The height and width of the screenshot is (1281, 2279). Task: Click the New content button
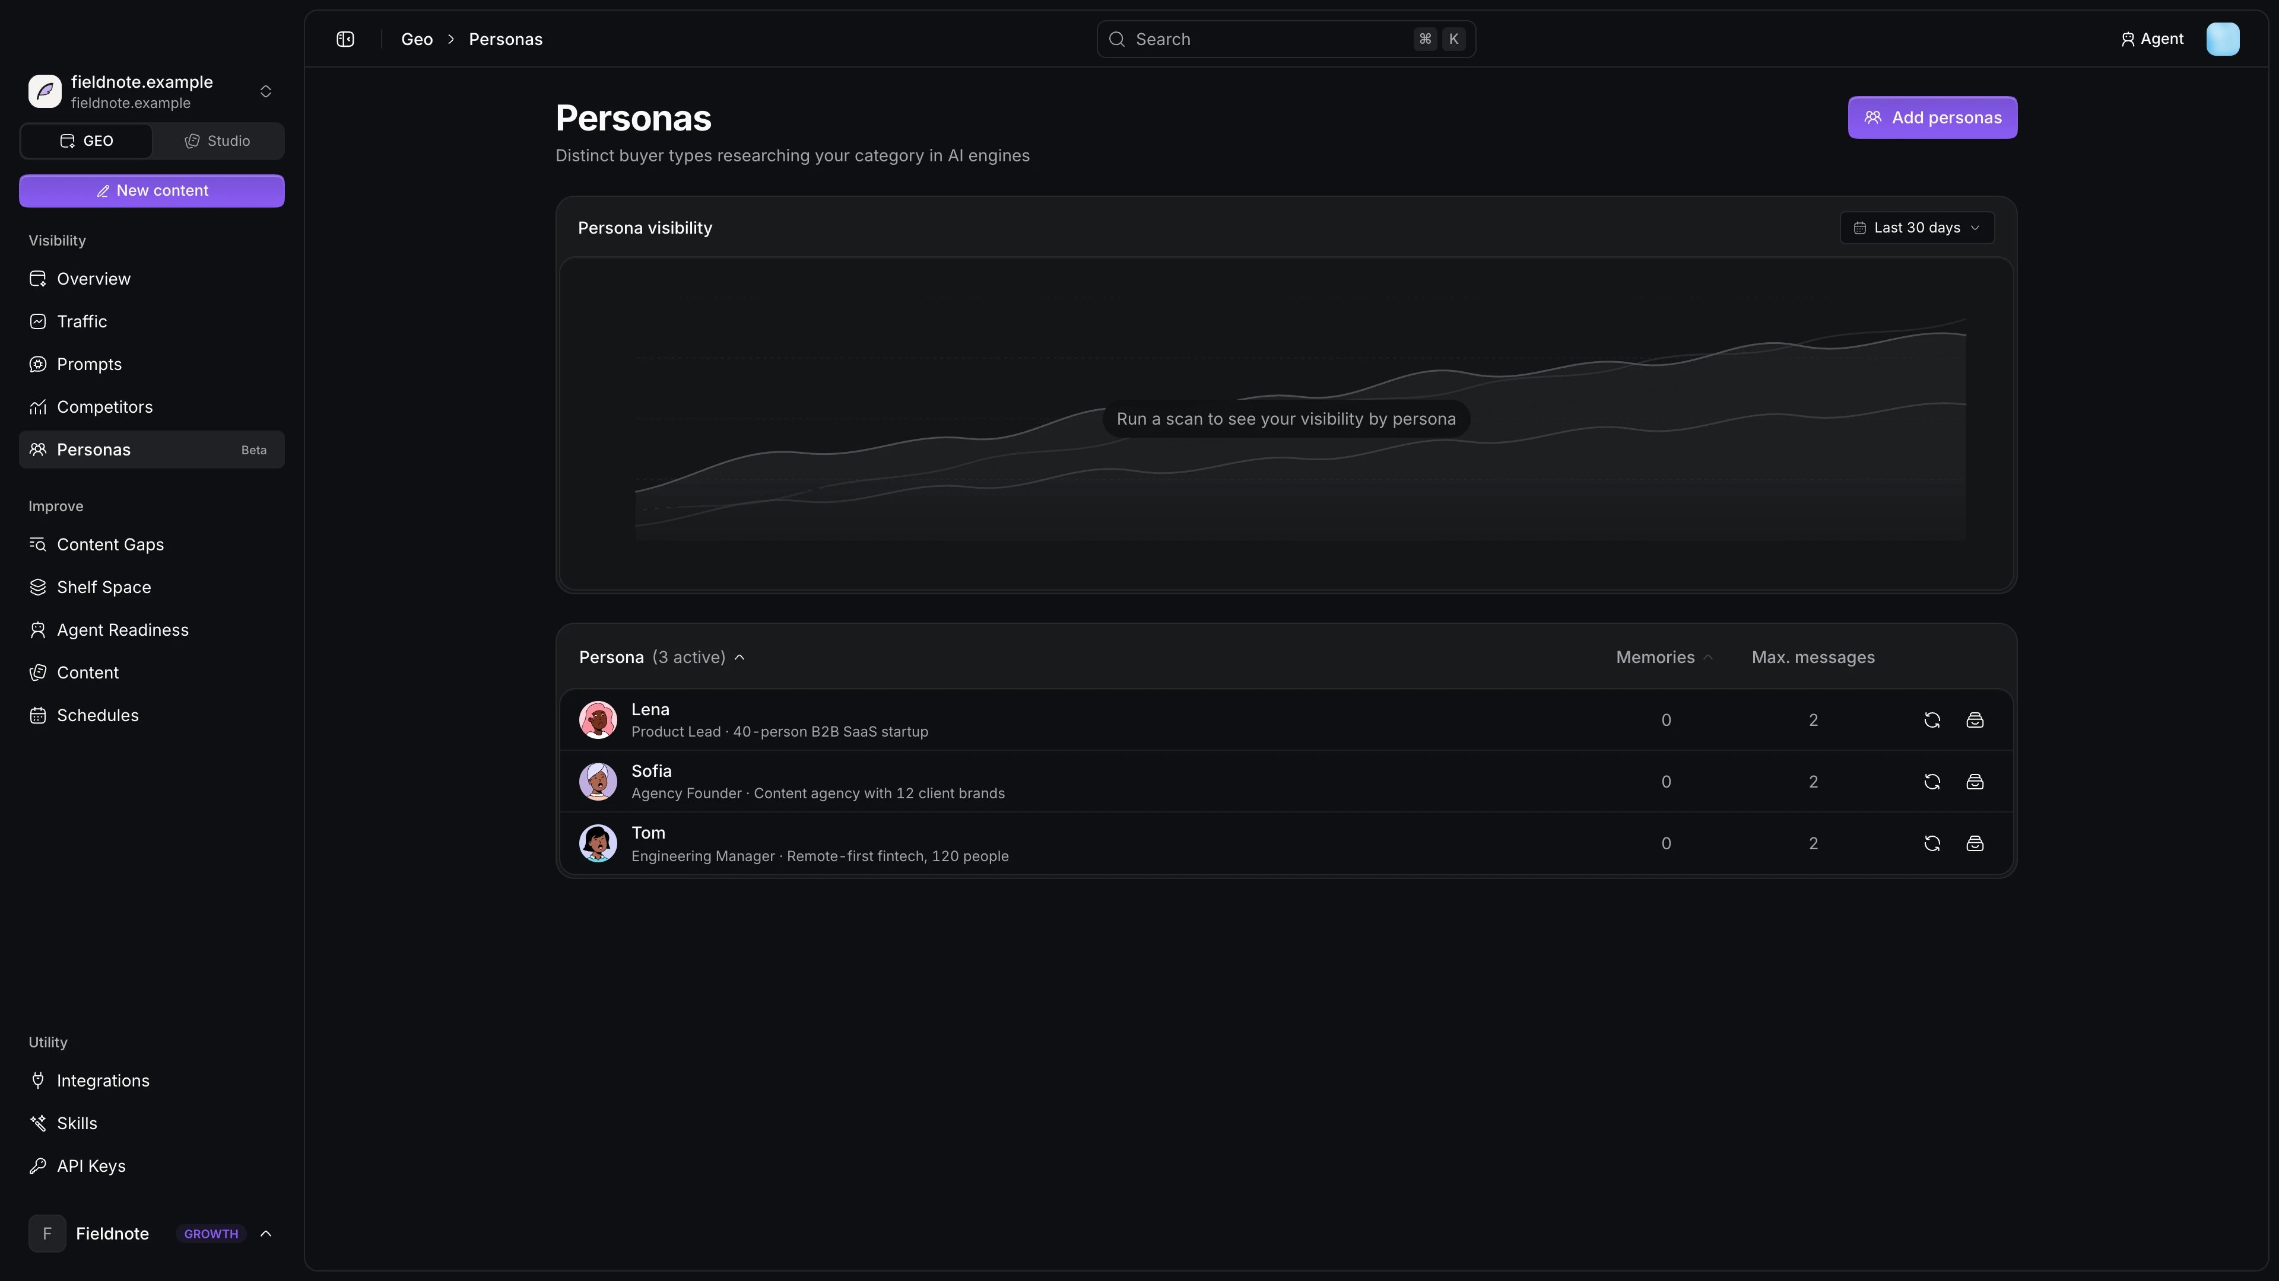point(151,191)
